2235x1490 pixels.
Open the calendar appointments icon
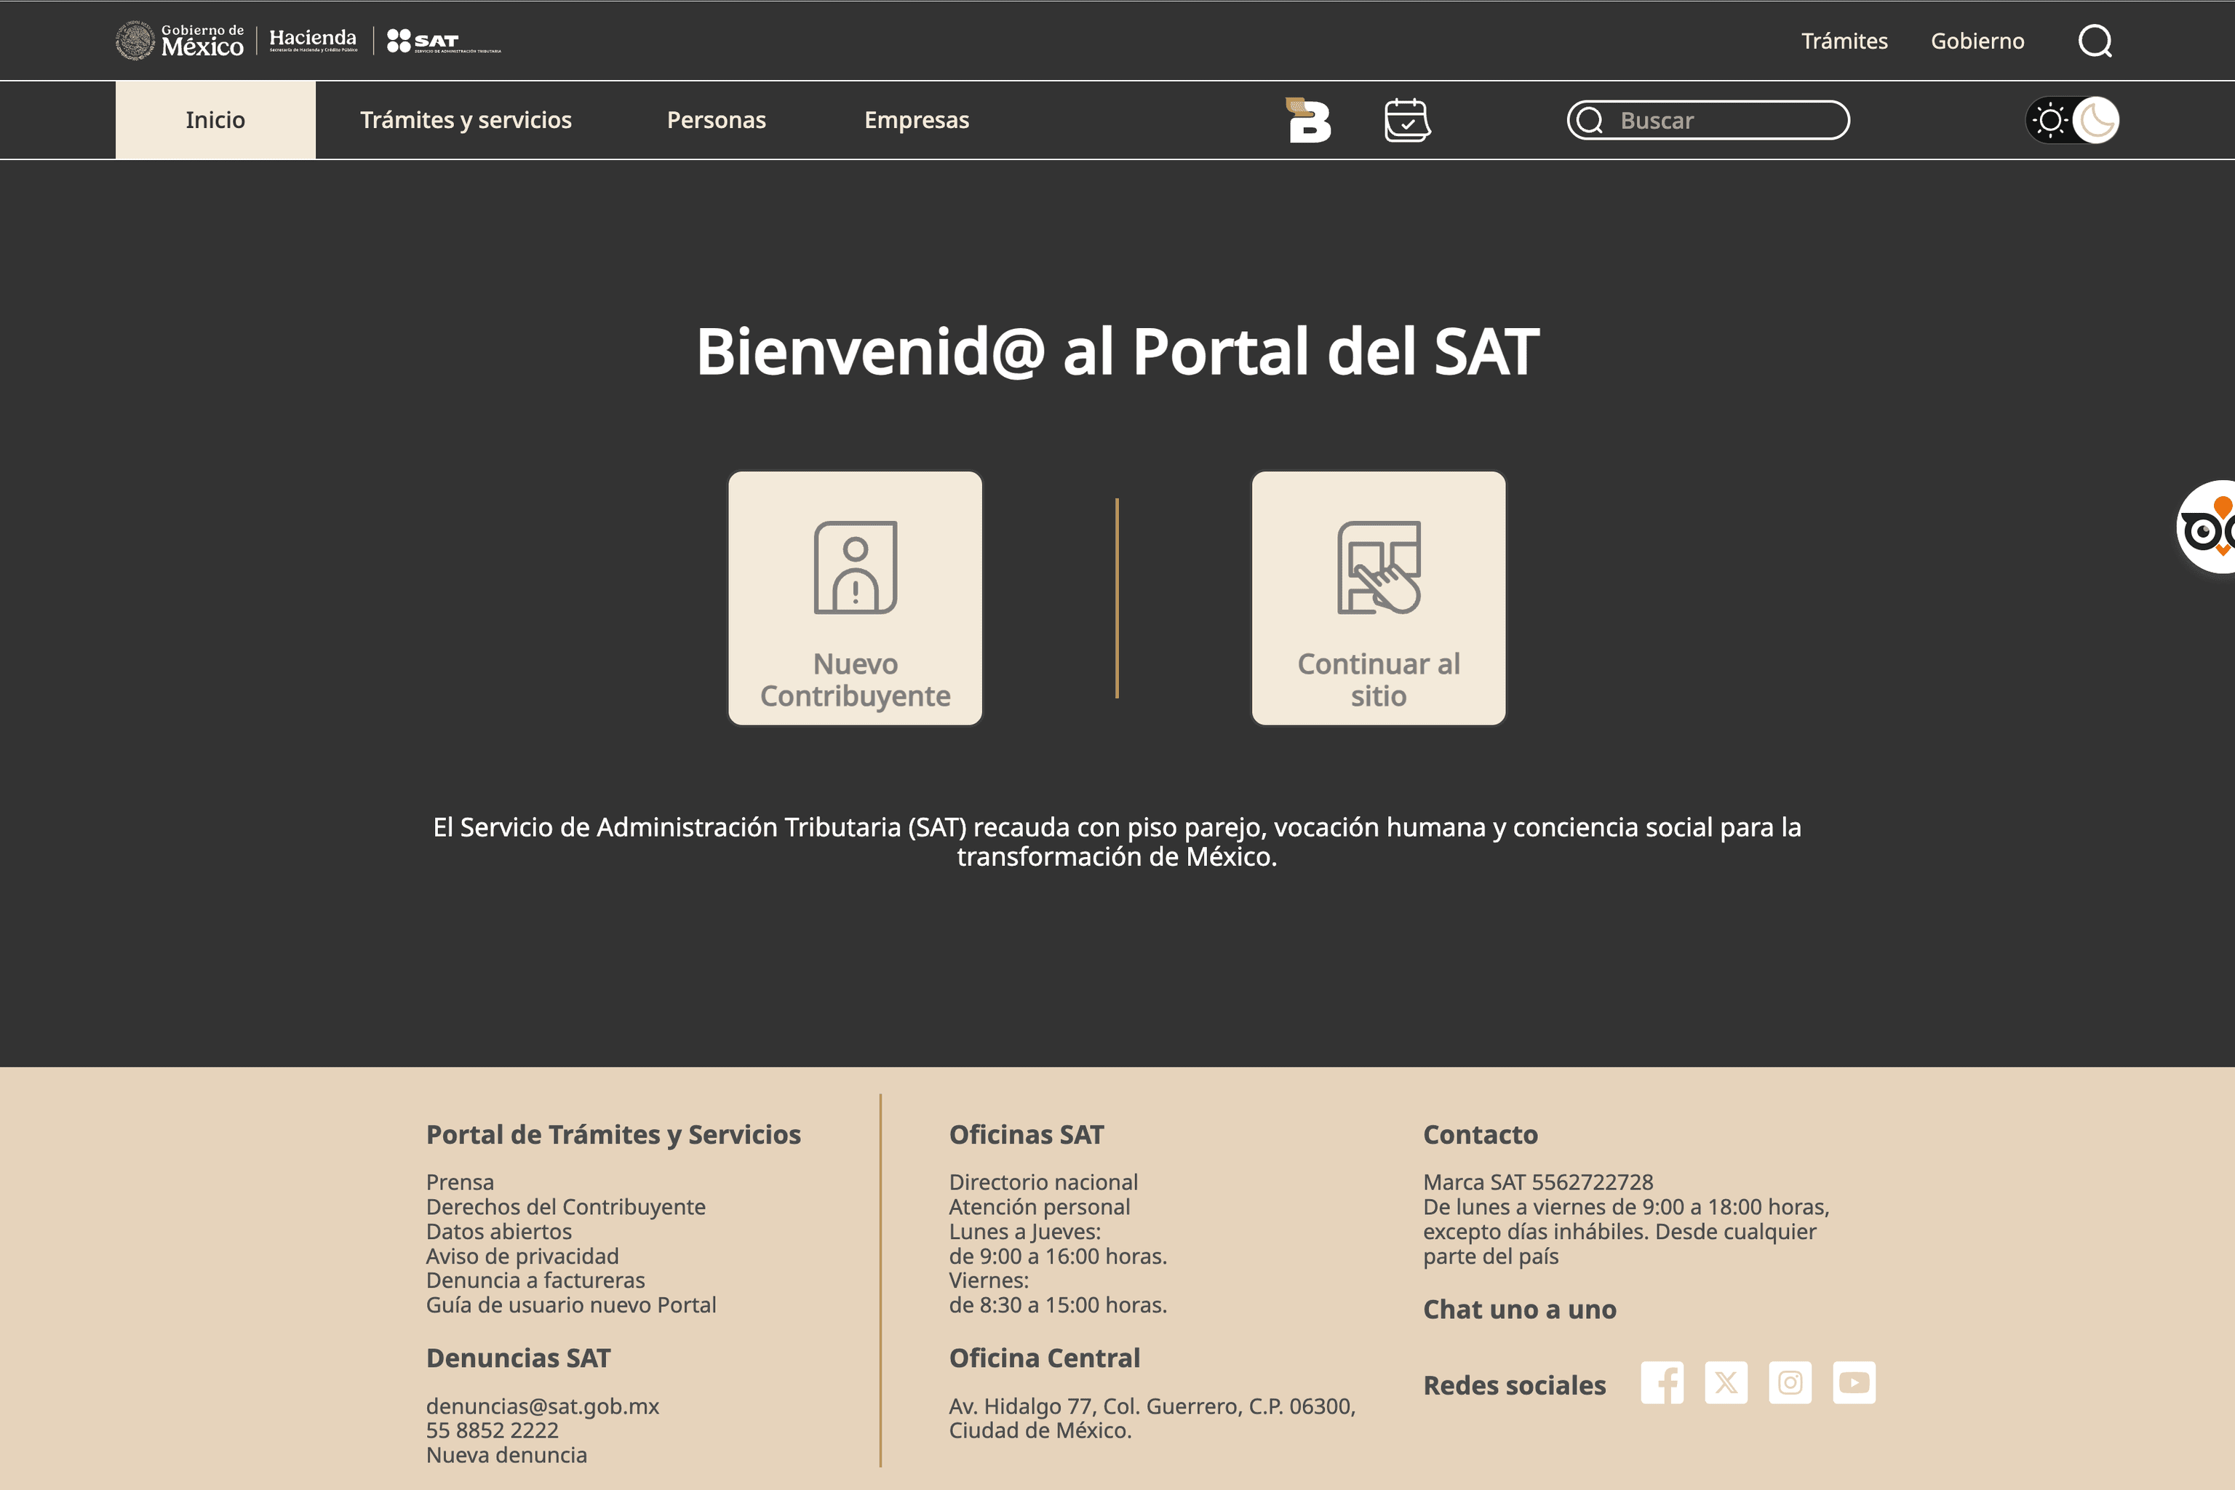(x=1407, y=120)
